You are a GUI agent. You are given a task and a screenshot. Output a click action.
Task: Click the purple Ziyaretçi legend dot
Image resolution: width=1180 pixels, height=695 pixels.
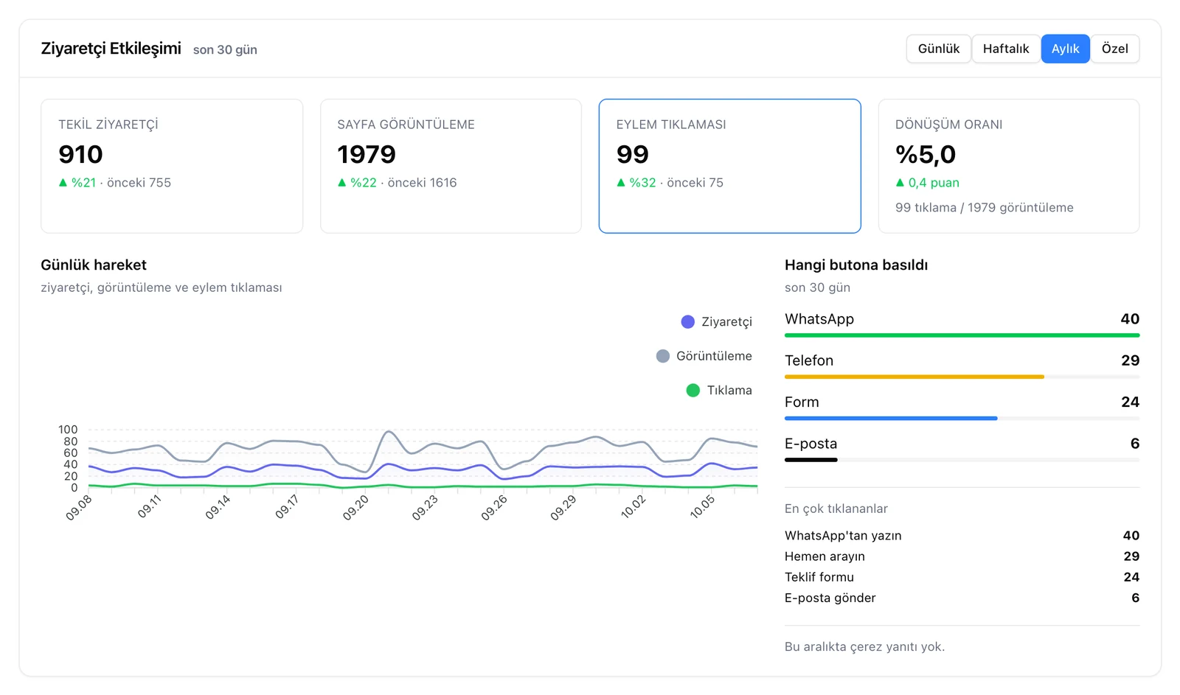pyautogui.click(x=687, y=322)
